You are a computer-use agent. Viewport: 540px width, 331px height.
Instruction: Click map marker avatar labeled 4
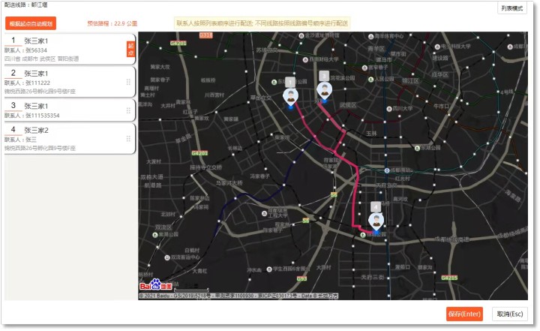(x=376, y=221)
